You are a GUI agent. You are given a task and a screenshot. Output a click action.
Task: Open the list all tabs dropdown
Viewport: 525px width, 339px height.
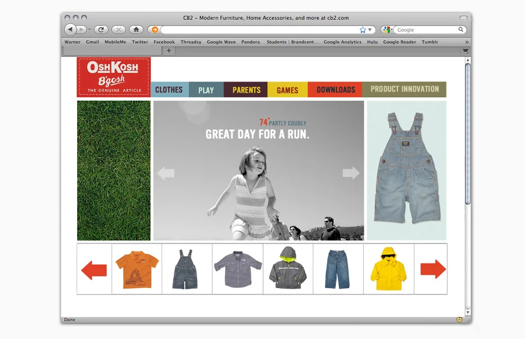pyautogui.click(x=465, y=51)
